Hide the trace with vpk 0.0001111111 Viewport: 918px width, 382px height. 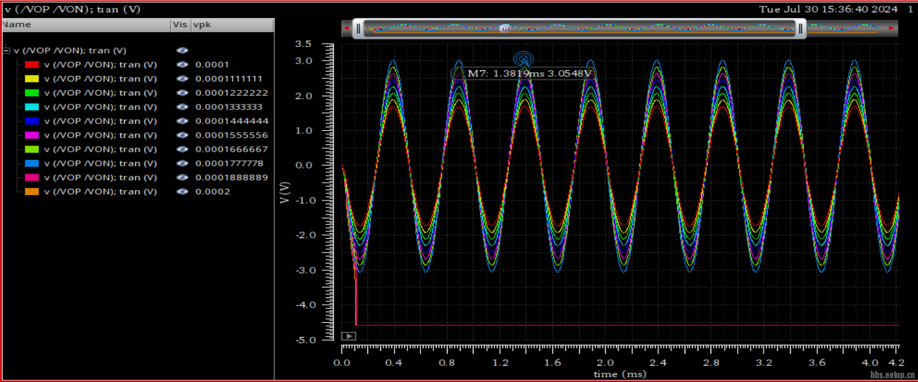182,79
